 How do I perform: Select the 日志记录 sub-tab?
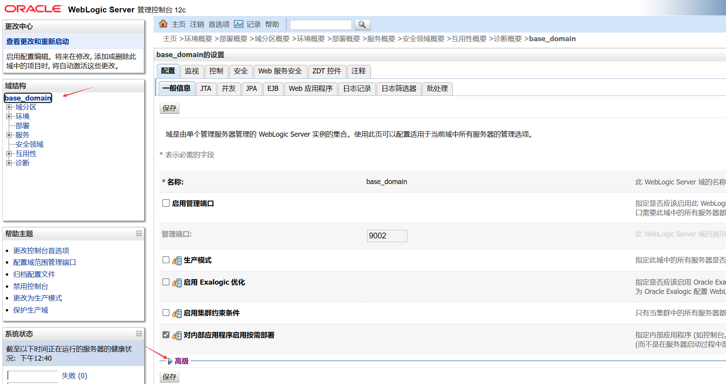click(x=357, y=89)
